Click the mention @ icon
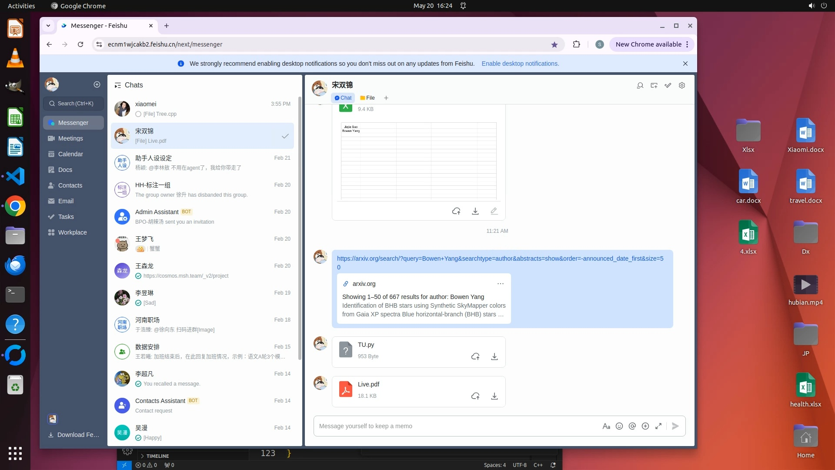Screen dimensions: 835x470 coord(632,426)
